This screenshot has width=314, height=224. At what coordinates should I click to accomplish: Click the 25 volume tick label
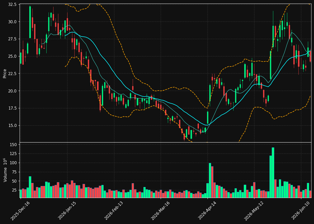[x=15, y=190]
